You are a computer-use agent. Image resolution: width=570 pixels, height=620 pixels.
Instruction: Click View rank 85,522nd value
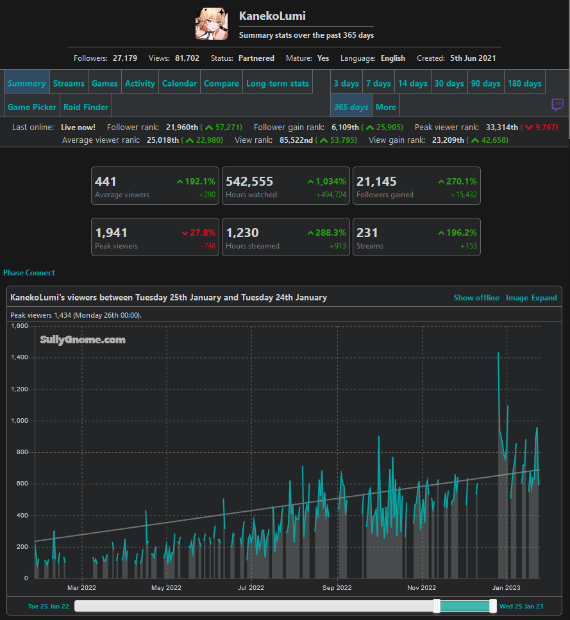point(296,140)
